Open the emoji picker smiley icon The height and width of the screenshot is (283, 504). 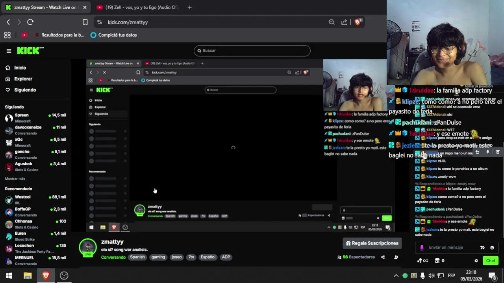(492, 248)
